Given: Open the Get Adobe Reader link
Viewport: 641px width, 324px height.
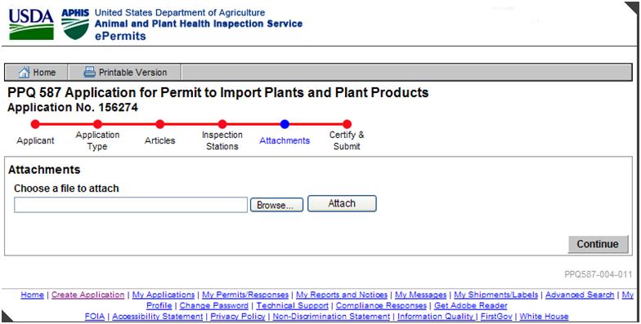Looking at the screenshot, I should pyautogui.click(x=471, y=305).
